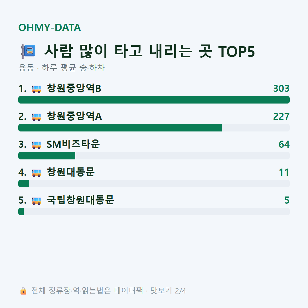This screenshot has height=308, width=308.
Task: Click the footer text 맛보기 2/4
Action: pos(168,291)
